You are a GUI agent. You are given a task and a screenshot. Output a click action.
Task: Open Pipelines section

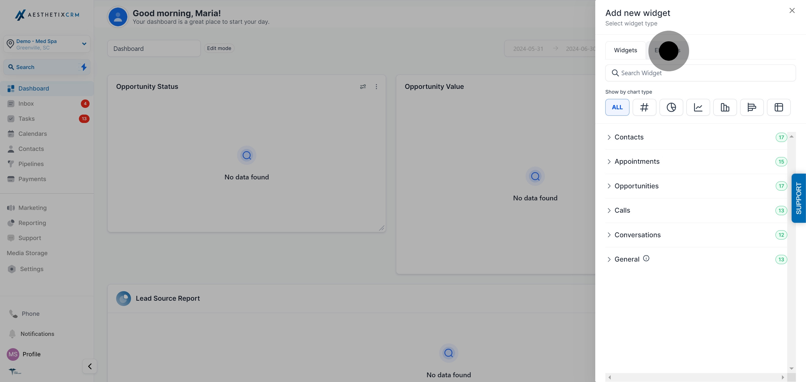pos(47,164)
